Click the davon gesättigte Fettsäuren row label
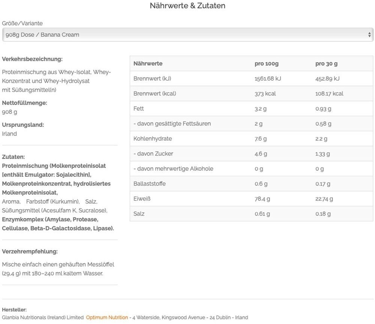Viewport: 375px width, 324px height. coord(172,124)
